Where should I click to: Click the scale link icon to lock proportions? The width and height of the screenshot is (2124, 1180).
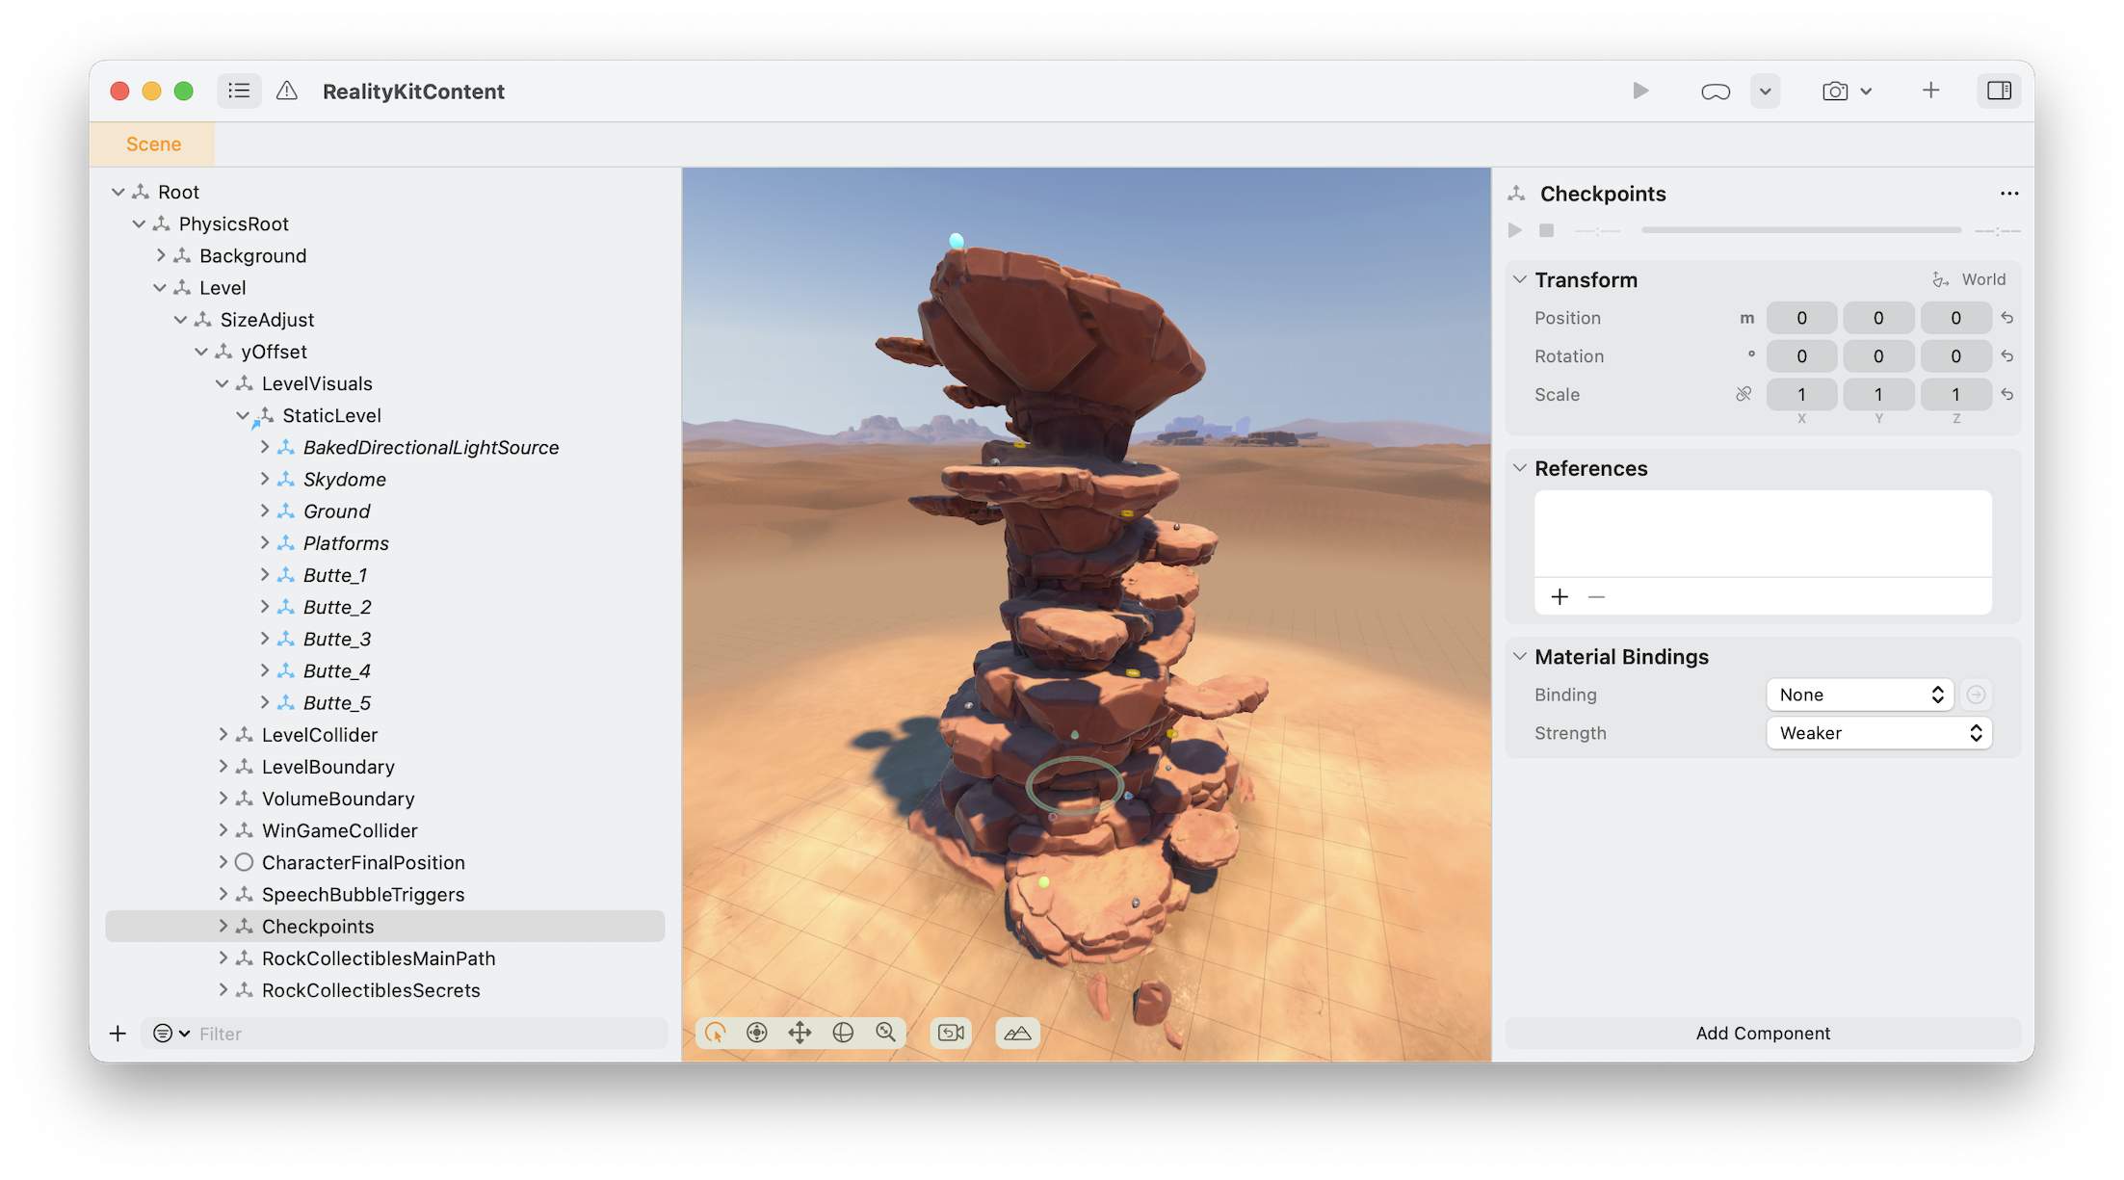[x=1743, y=394]
